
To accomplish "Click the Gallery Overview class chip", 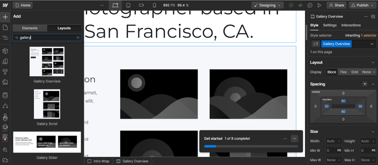I will tap(336, 44).
